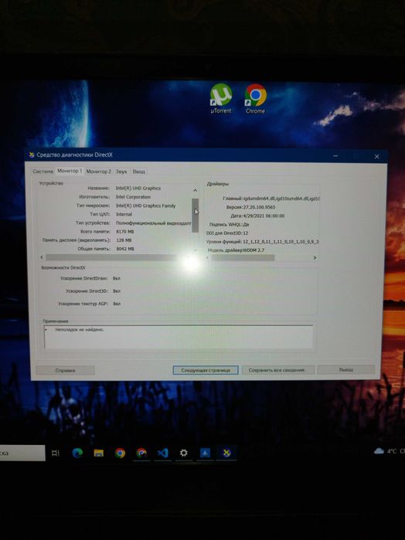Open Windows Settings gear on the taskbar
The image size is (405, 540).
click(184, 453)
